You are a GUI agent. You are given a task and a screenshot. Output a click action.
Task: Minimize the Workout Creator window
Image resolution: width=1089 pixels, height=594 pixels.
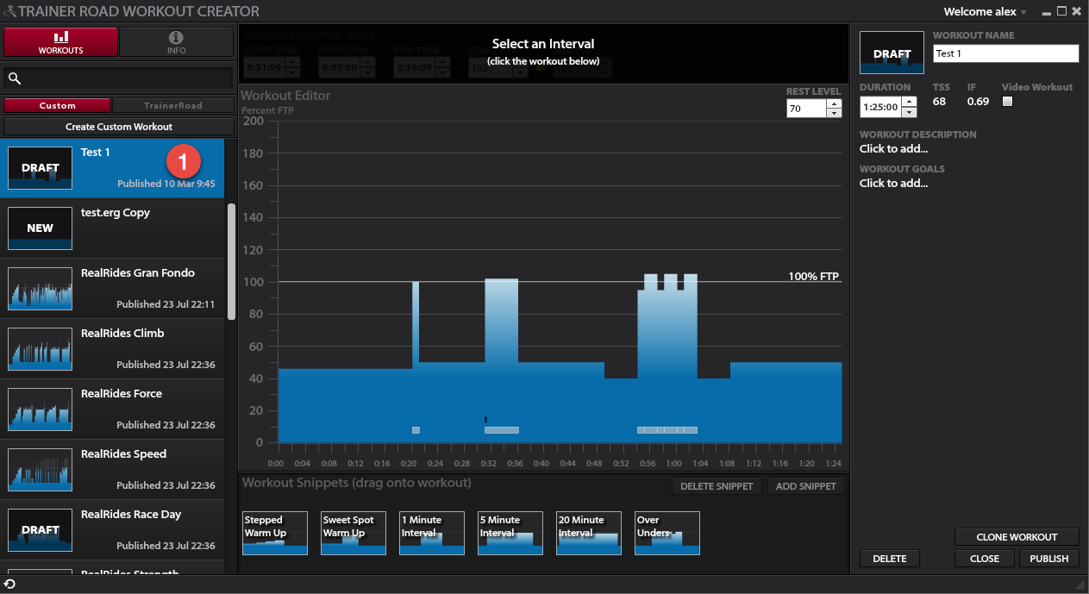tap(1047, 12)
